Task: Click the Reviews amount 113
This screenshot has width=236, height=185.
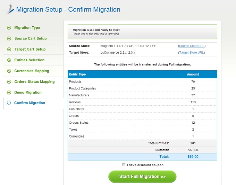Action: (x=193, y=102)
